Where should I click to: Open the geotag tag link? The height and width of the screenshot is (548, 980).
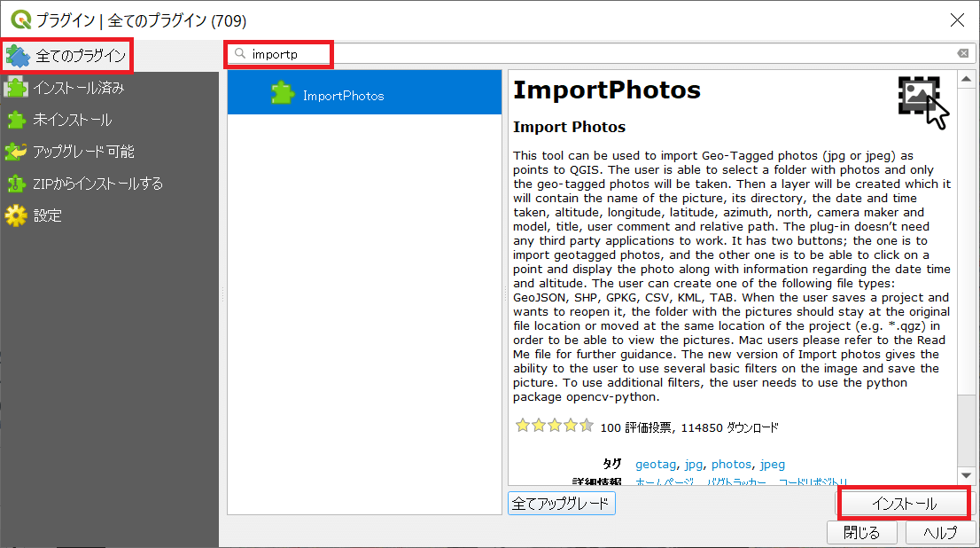point(656,464)
